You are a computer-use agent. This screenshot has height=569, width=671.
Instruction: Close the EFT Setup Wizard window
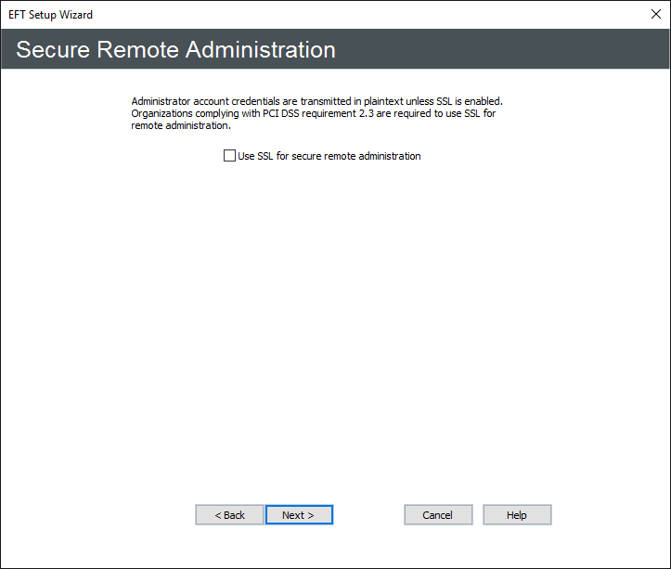click(656, 14)
